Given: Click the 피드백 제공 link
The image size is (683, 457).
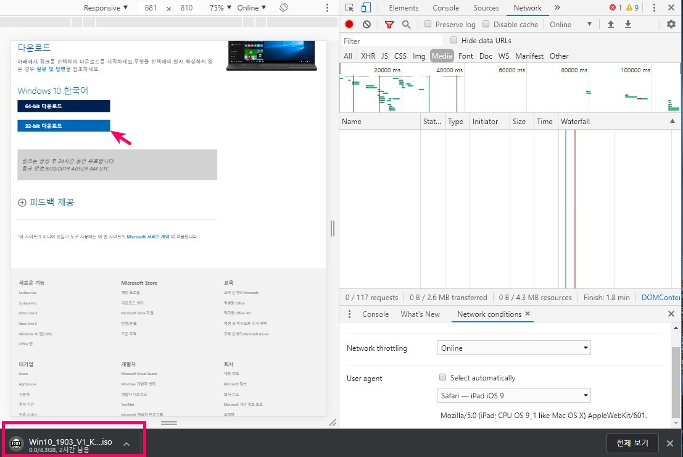Looking at the screenshot, I should pos(51,203).
